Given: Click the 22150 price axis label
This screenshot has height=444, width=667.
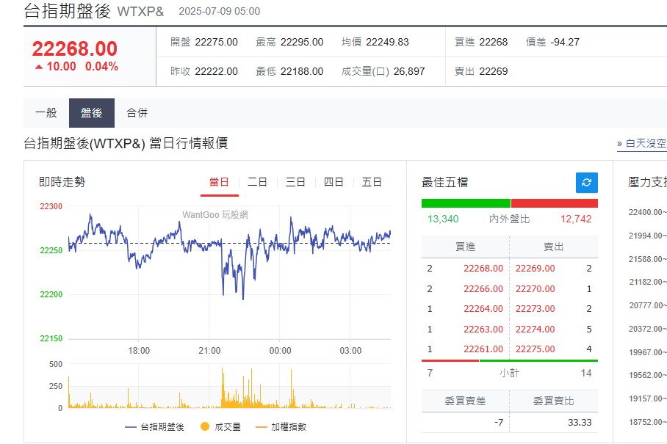Looking at the screenshot, I should point(51,338).
